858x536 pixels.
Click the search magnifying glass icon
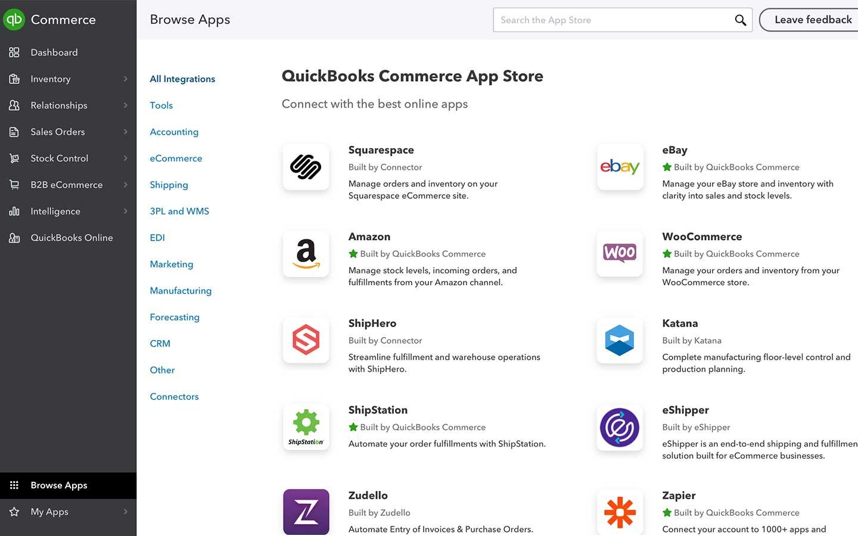coord(740,20)
